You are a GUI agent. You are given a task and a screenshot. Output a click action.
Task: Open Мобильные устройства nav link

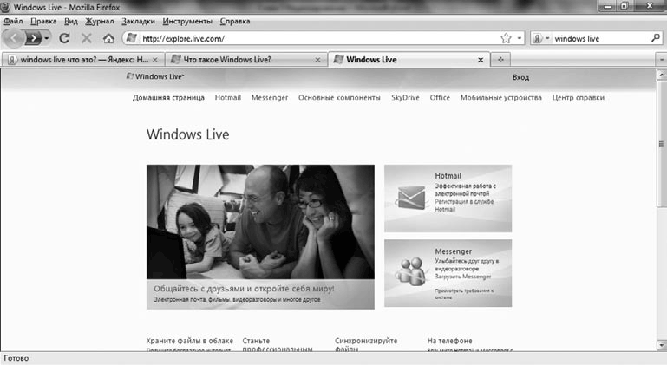501,97
